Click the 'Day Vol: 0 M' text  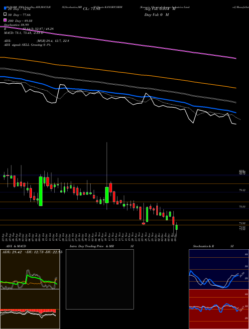point(156,14)
